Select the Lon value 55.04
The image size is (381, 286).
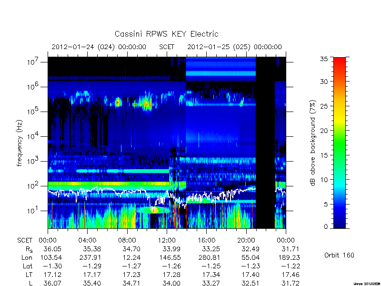pyautogui.click(x=251, y=257)
